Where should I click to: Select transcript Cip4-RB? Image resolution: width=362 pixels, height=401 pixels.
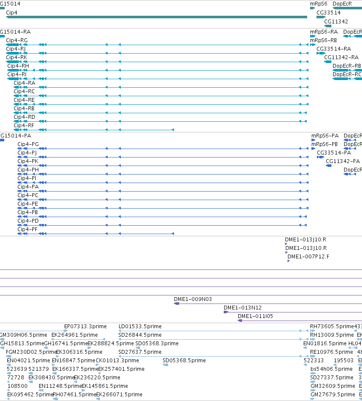pos(160,113)
